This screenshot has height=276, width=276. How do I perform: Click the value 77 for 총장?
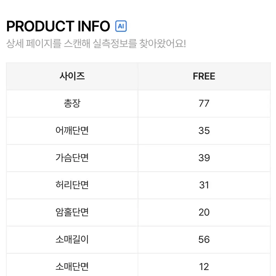(x=204, y=103)
